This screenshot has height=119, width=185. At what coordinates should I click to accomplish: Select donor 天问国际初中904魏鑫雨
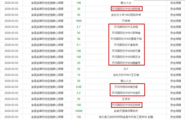[126, 63]
